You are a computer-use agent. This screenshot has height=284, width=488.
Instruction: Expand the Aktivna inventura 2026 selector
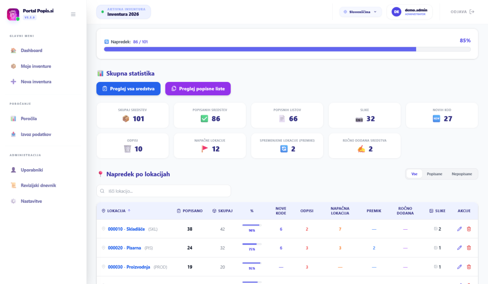pos(123,12)
